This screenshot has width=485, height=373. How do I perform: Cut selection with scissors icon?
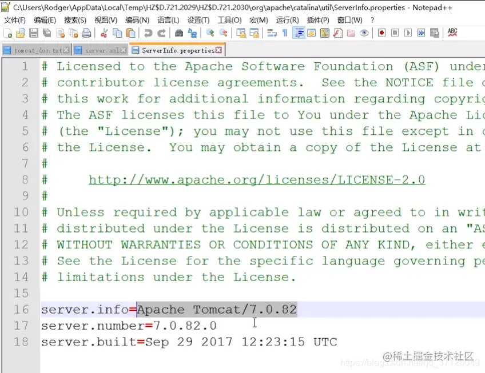tap(104, 33)
